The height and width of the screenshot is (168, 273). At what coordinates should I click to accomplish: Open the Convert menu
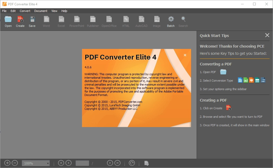25,11
